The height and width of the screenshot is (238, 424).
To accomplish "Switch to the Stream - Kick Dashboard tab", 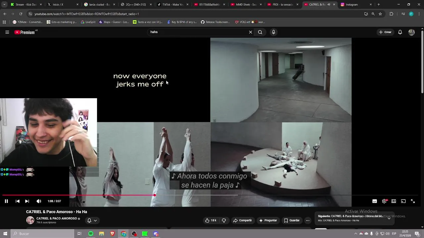I will click(x=26, y=5).
